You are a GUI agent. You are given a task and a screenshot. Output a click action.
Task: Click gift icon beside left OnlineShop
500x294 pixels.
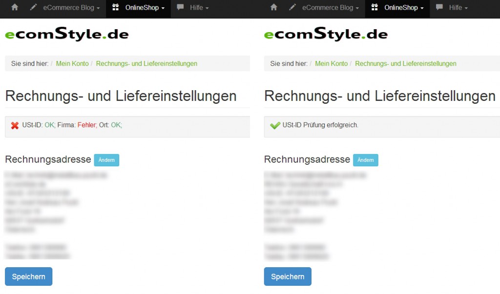tap(115, 7)
